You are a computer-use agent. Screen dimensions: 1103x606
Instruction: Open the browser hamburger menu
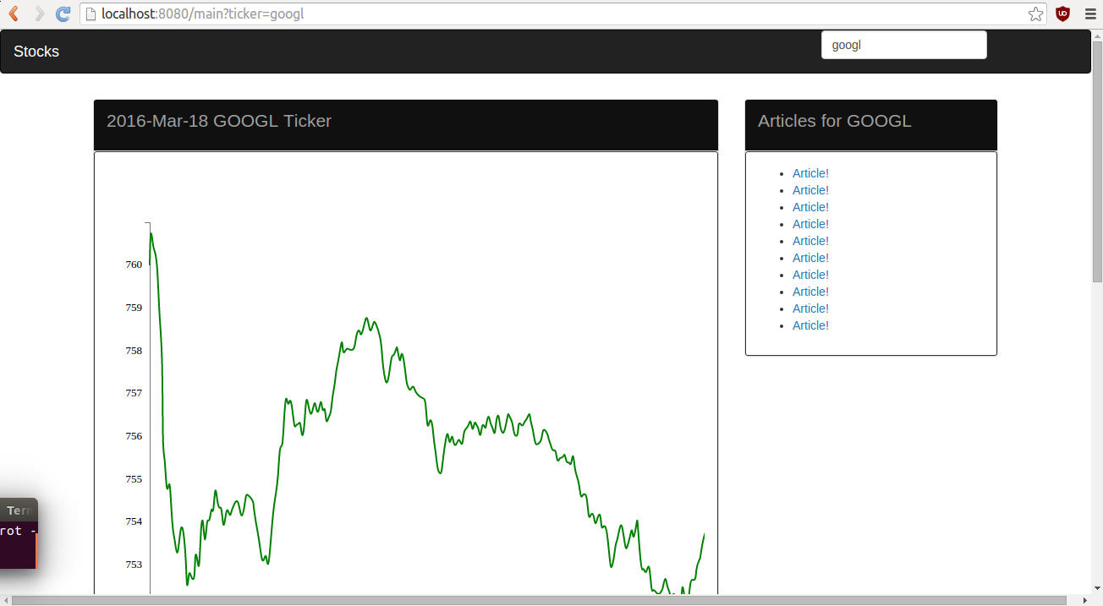tap(1090, 14)
